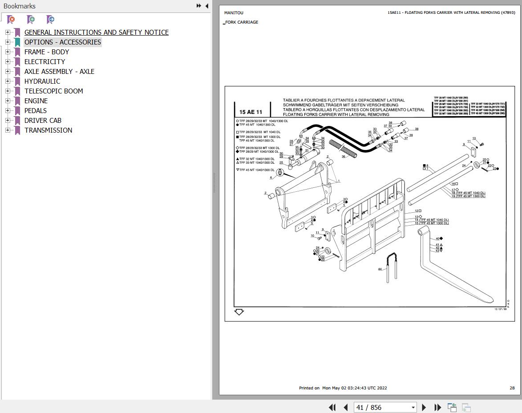The width and height of the screenshot is (522, 413).
Task: Click the bookmark go-to arrow icon
Action: [x=50, y=20]
